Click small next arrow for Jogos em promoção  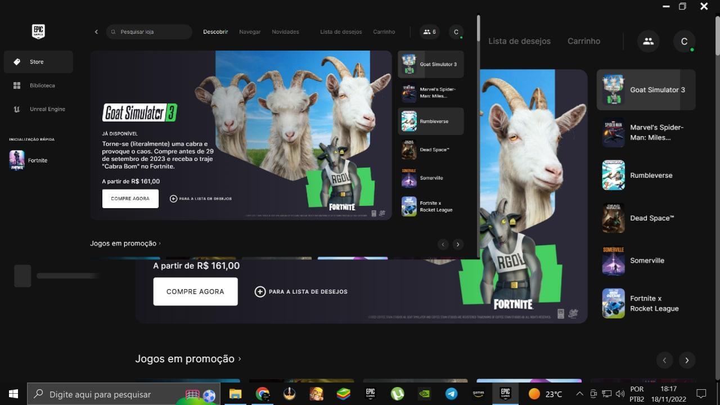[458, 244]
